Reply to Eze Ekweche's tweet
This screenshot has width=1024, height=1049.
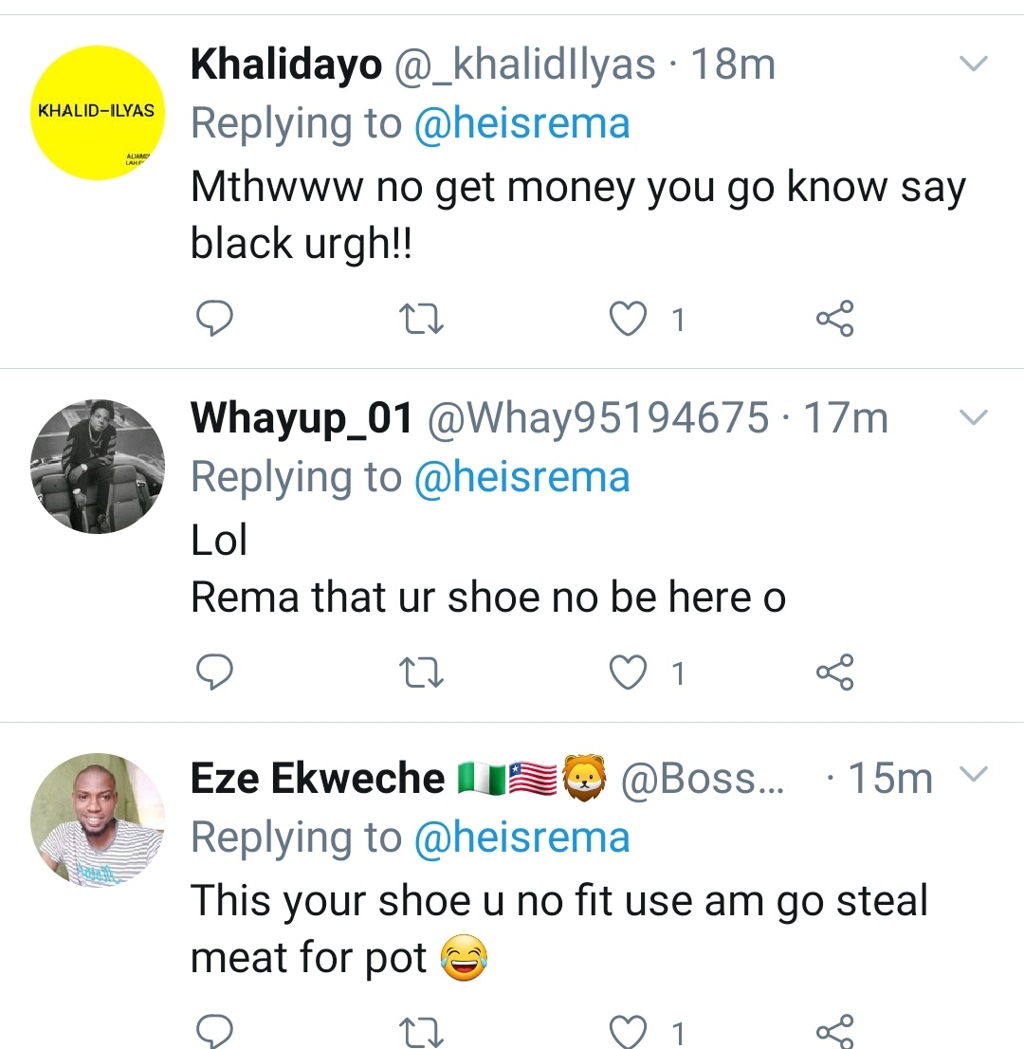[x=214, y=1032]
